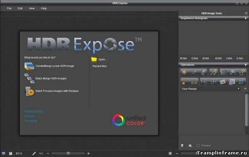Viewport: 249px width, 157px height.
Task: Open the sun-shaped brightness operation
Action: pos(184,72)
